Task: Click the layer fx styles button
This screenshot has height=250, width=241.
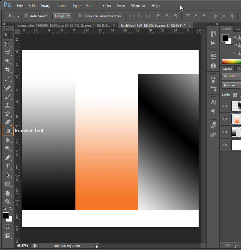Action: pyautogui.click(x=237, y=245)
